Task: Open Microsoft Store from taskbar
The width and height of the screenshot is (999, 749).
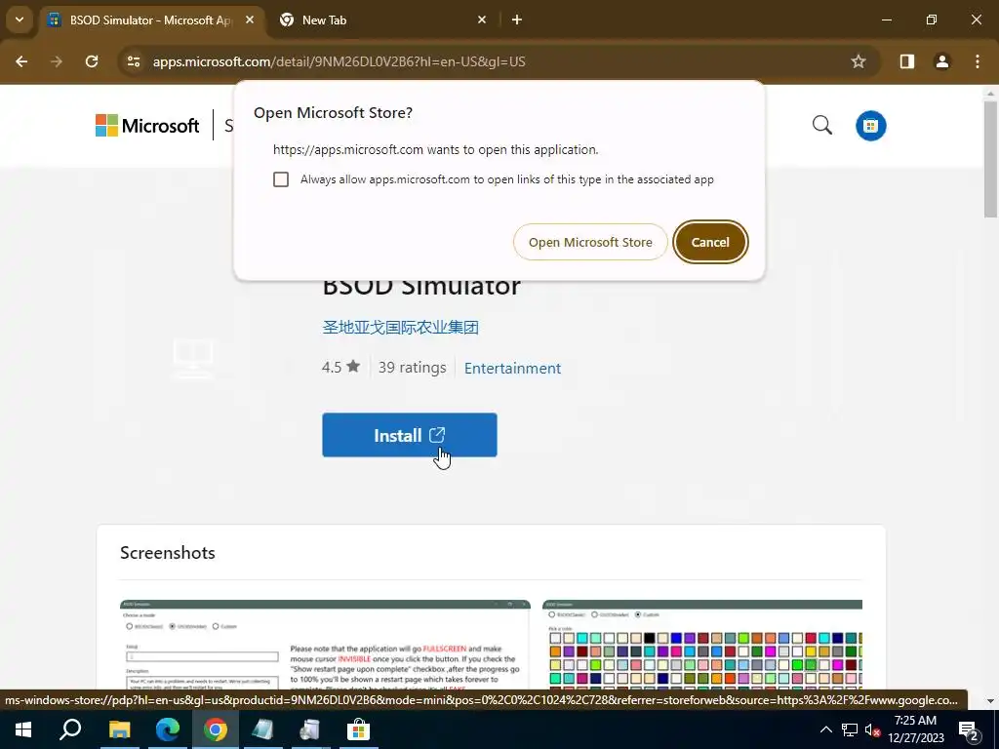Action: tap(359, 729)
